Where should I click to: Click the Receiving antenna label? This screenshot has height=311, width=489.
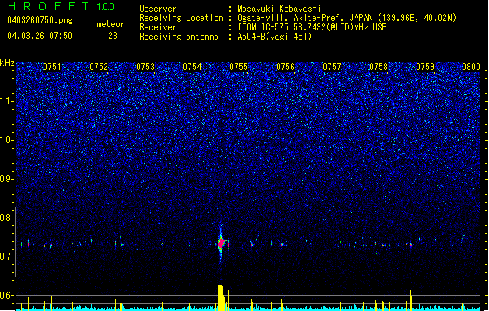point(179,37)
